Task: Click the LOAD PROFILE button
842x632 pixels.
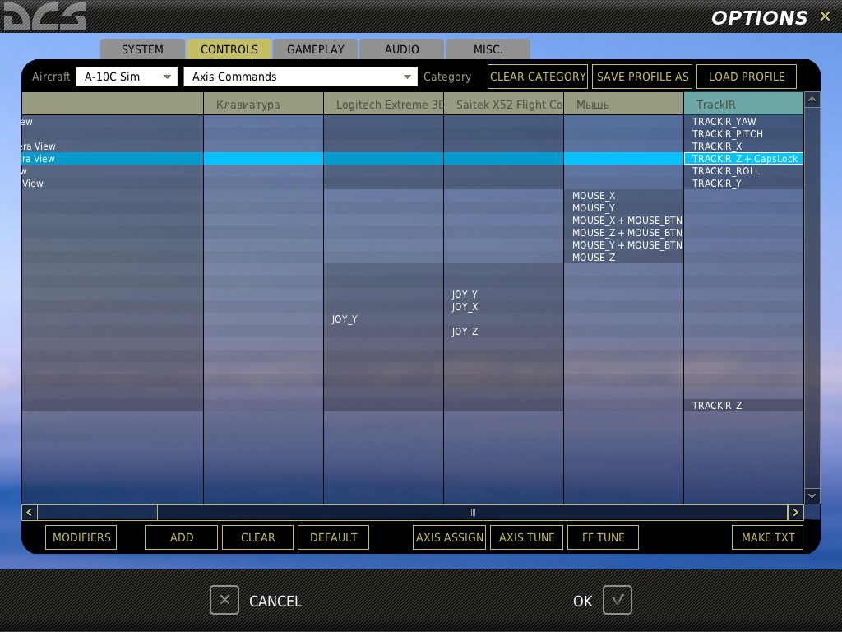Action: 747,77
